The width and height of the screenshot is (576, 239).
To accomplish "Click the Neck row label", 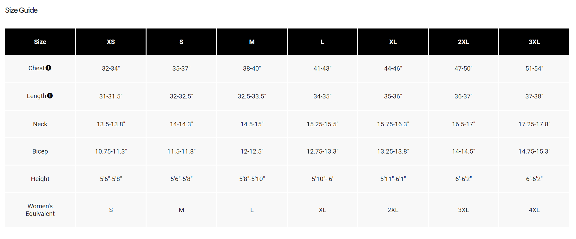I will tap(40, 124).
